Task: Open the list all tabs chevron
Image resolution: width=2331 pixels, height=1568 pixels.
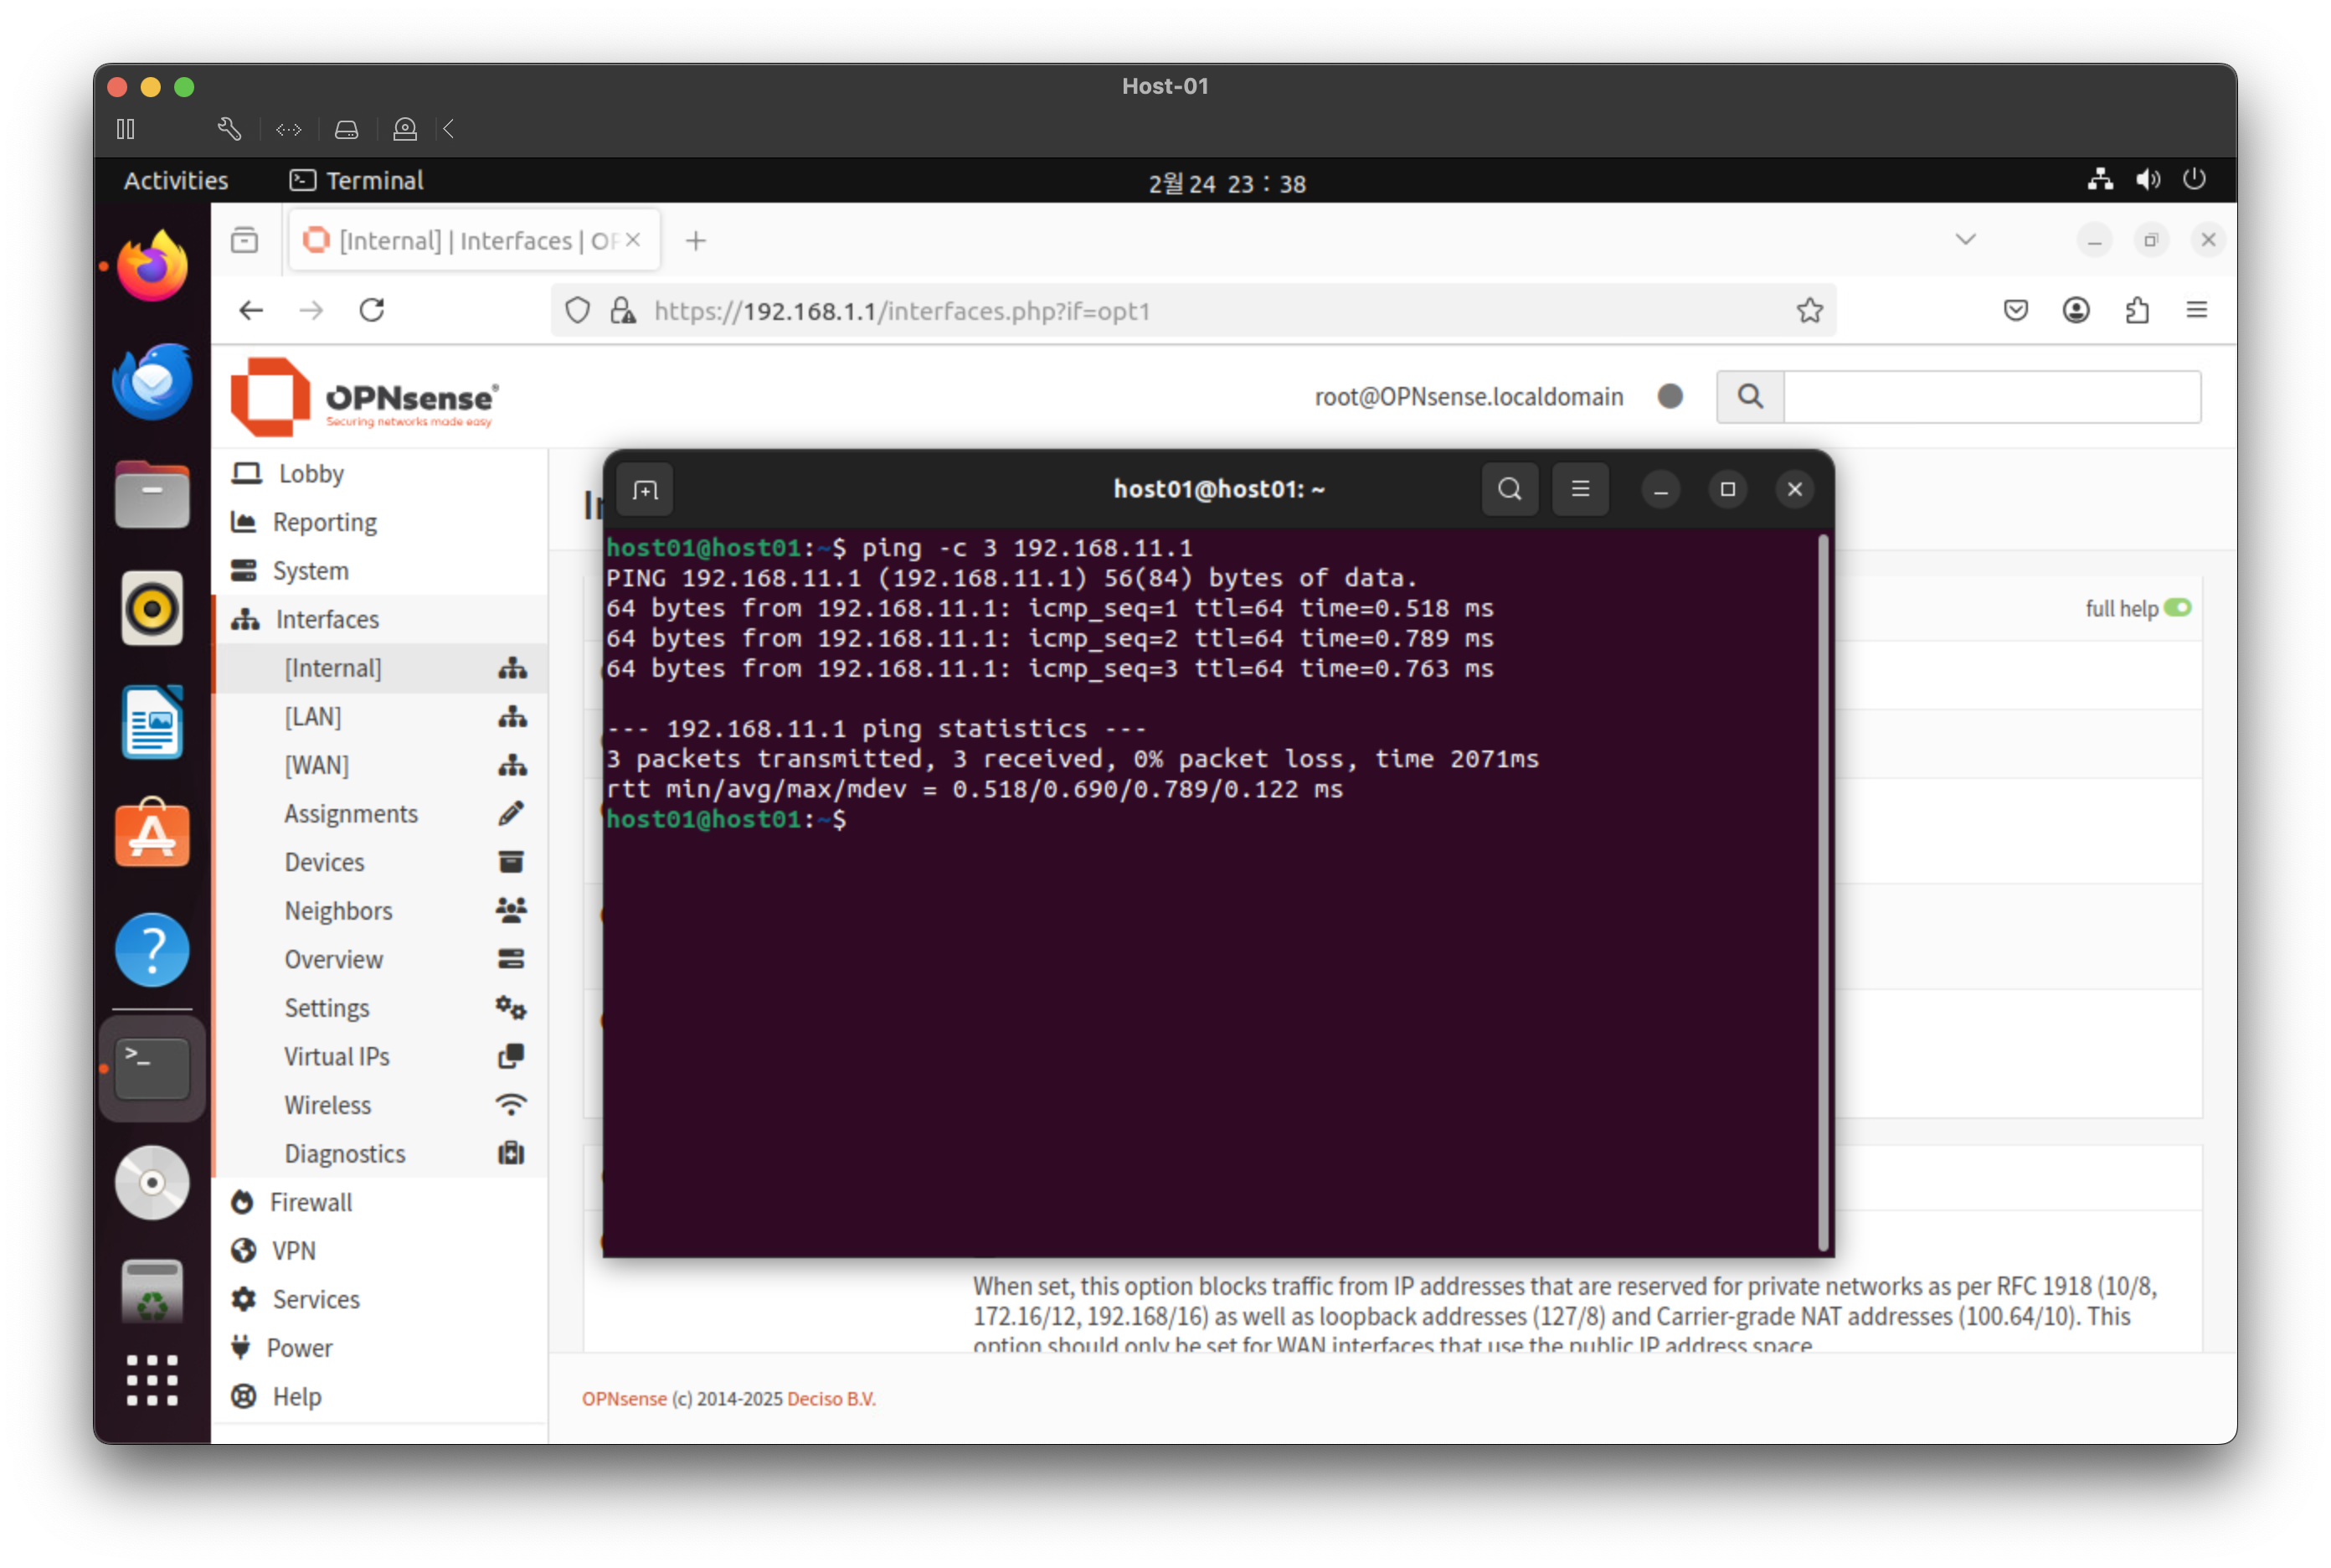Action: tap(1965, 239)
